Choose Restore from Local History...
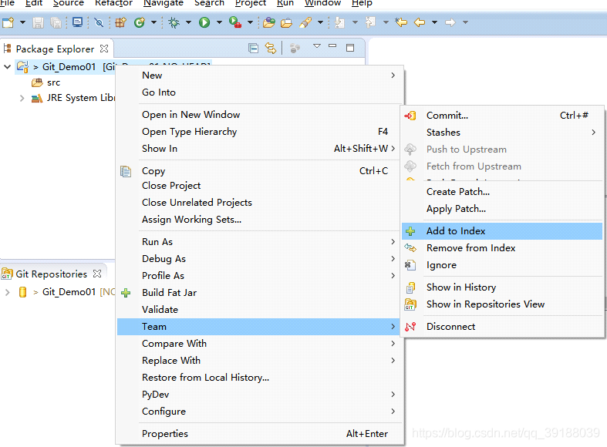The width and height of the screenshot is (607, 447). pyautogui.click(x=260, y=378)
